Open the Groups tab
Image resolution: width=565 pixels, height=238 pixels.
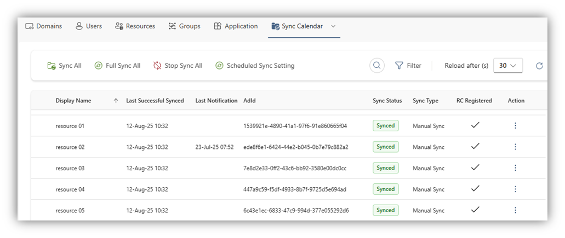(x=185, y=26)
